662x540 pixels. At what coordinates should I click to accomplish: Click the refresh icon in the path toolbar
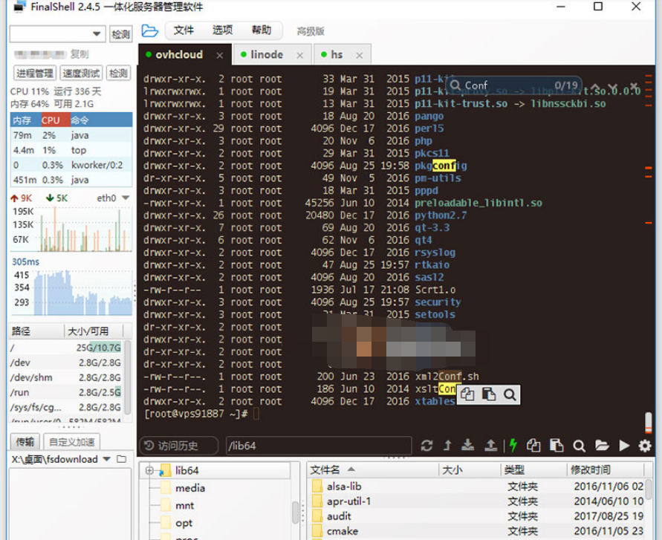(426, 446)
